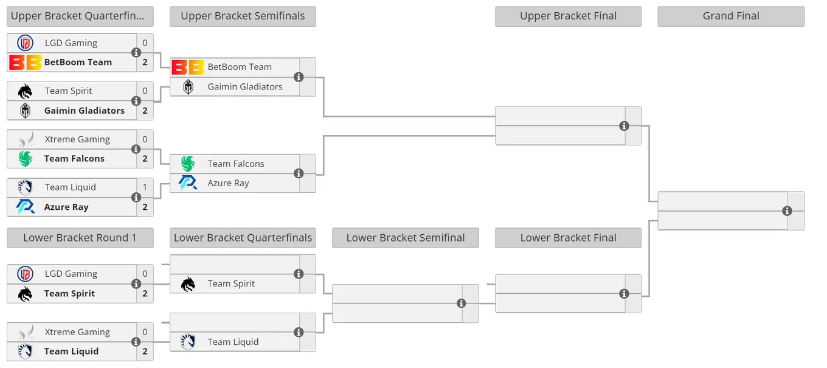Image resolution: width=827 pixels, height=368 pixels.
Task: Open Upper Bracket Final match info icon
Action: click(624, 126)
